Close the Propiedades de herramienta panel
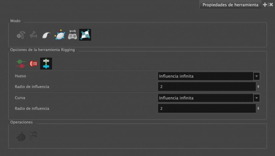The image size is (275, 156). tap(271, 5)
